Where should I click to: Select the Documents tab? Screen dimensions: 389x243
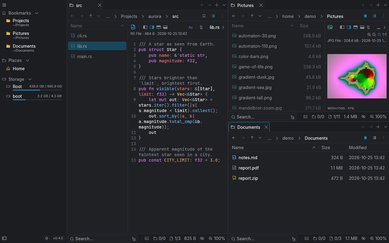(249, 127)
